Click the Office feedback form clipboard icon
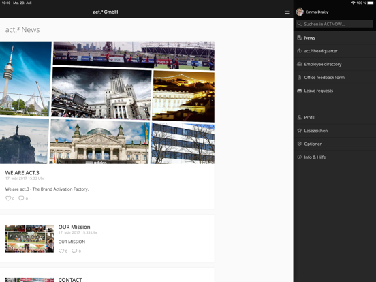The width and height of the screenshot is (376, 282). (299, 77)
